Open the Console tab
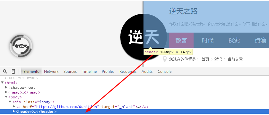The height and width of the screenshot is (115, 269). click(165, 72)
